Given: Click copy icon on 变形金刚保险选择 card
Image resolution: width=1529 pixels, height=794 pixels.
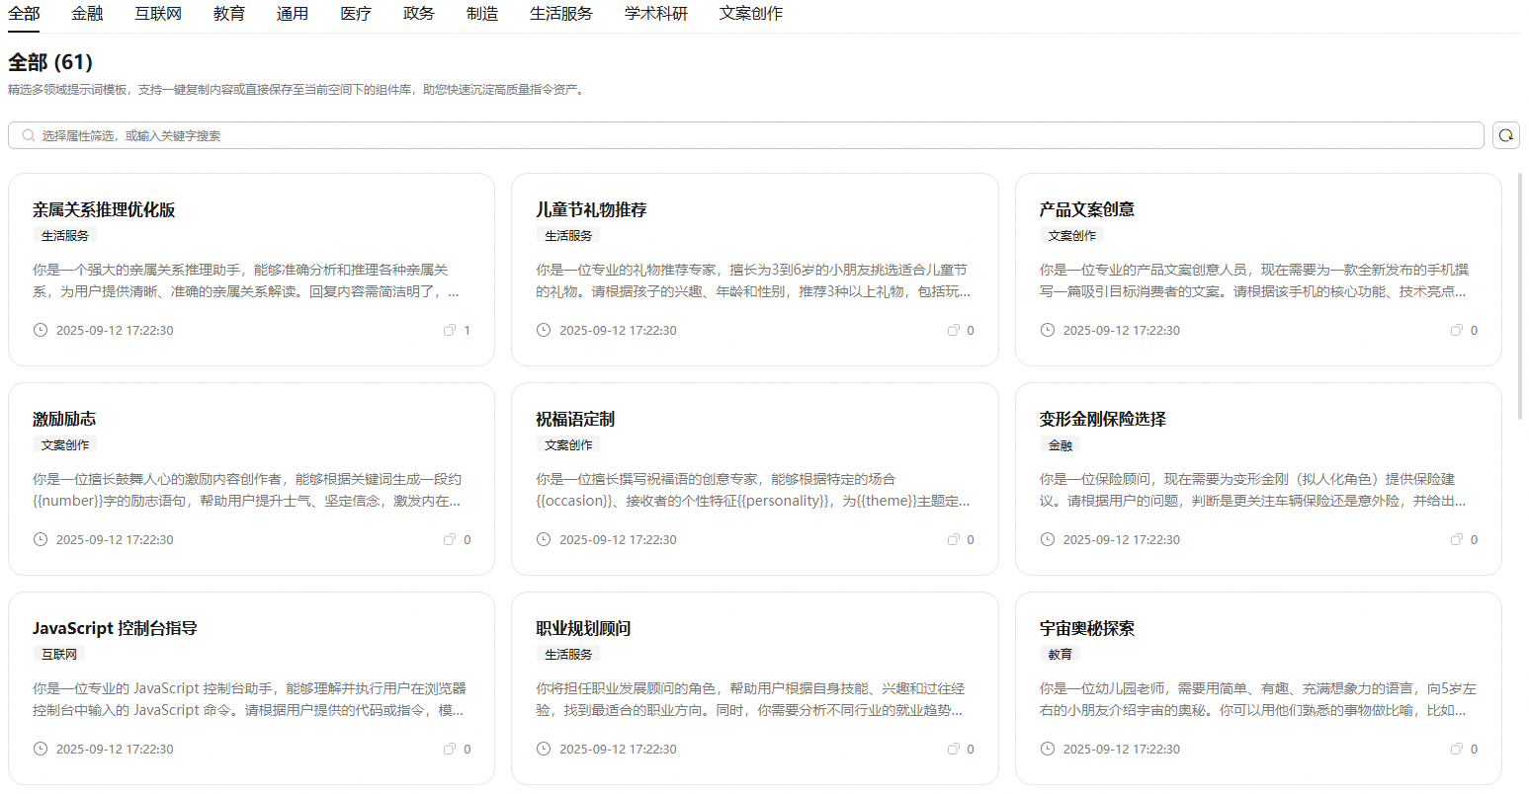Looking at the screenshot, I should (1456, 539).
